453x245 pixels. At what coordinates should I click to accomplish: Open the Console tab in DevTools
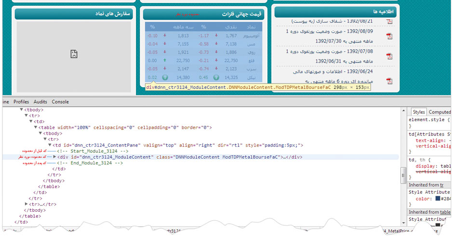(60, 102)
